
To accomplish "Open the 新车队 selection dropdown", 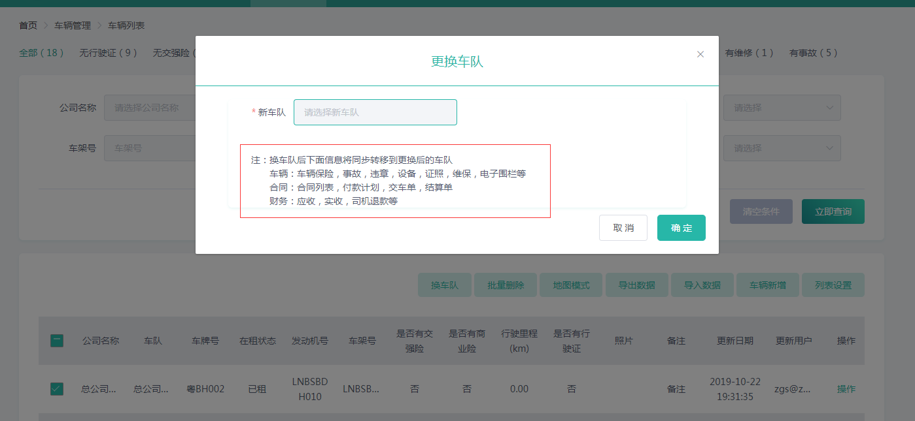I will [375, 112].
